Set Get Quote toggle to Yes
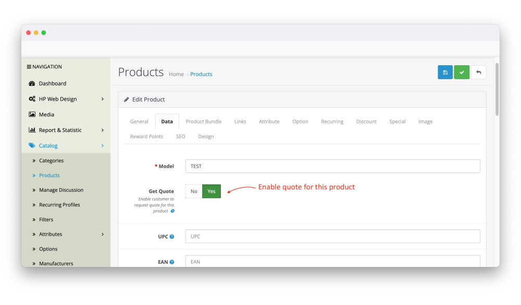Image resolution: width=521 pixels, height=305 pixels. (x=212, y=191)
